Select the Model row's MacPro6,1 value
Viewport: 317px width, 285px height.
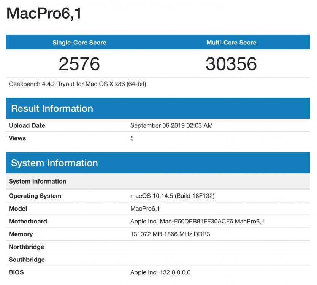click(145, 209)
